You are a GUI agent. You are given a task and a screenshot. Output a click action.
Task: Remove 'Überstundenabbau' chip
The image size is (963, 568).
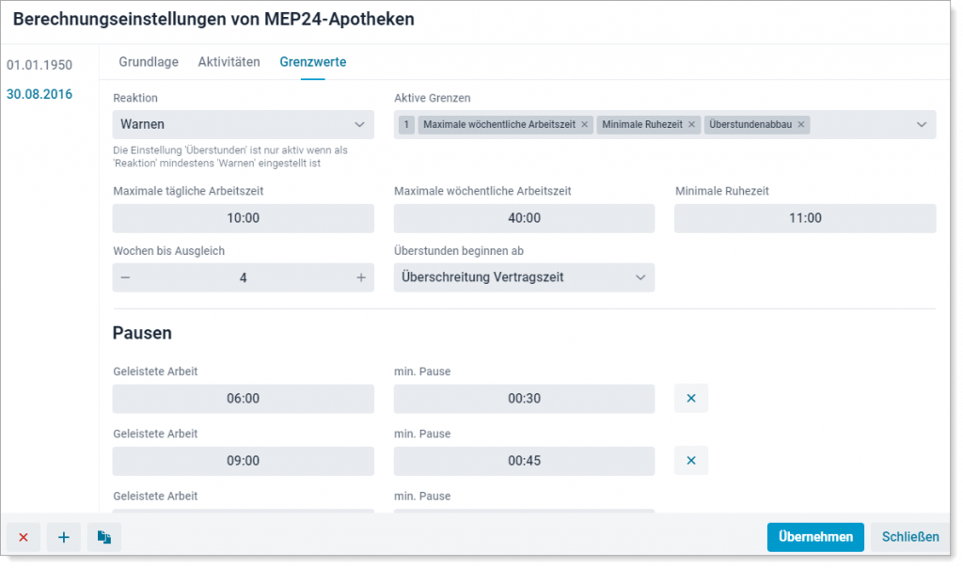pyautogui.click(x=801, y=125)
